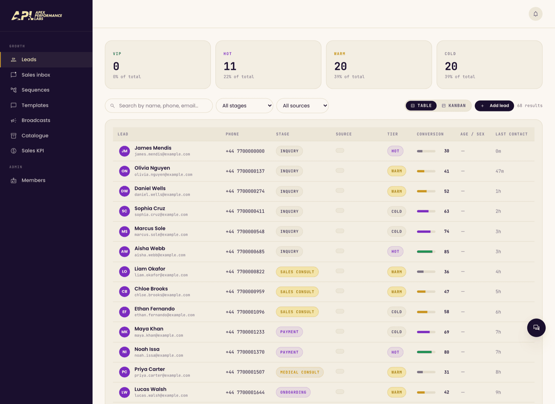This screenshot has width=555, height=404.
Task: Click the Leads people icon in sidebar
Action: pyautogui.click(x=14, y=60)
